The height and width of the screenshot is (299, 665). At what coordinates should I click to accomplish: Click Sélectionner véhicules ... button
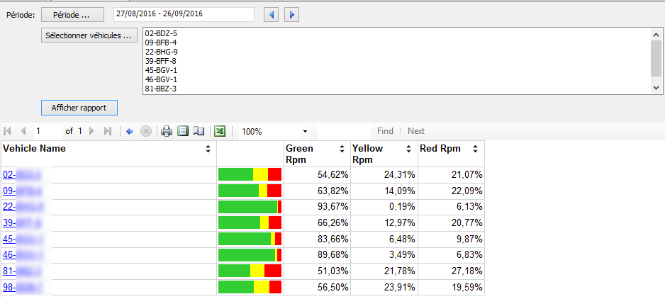(89, 35)
